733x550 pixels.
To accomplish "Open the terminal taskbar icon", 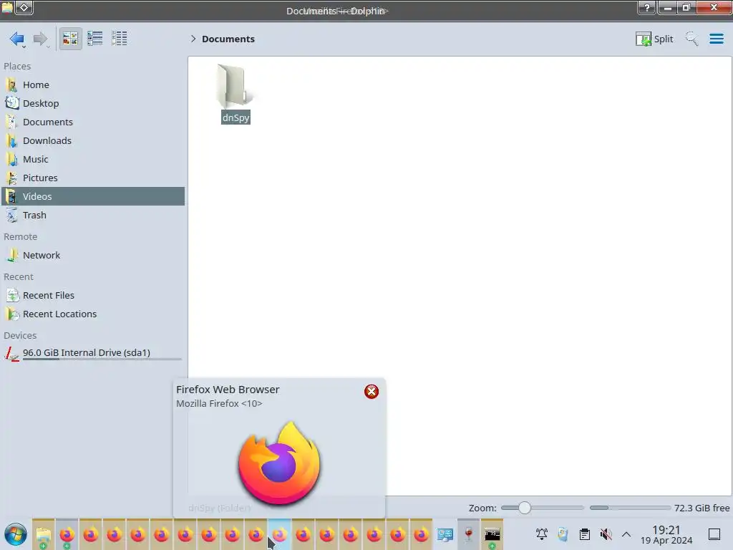I will click(x=492, y=534).
